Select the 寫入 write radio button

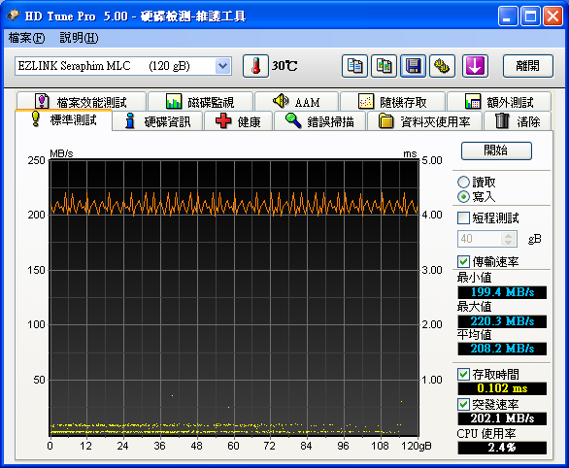(463, 197)
